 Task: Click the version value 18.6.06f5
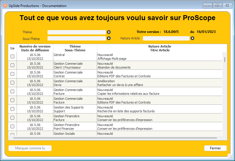[x=171, y=32]
